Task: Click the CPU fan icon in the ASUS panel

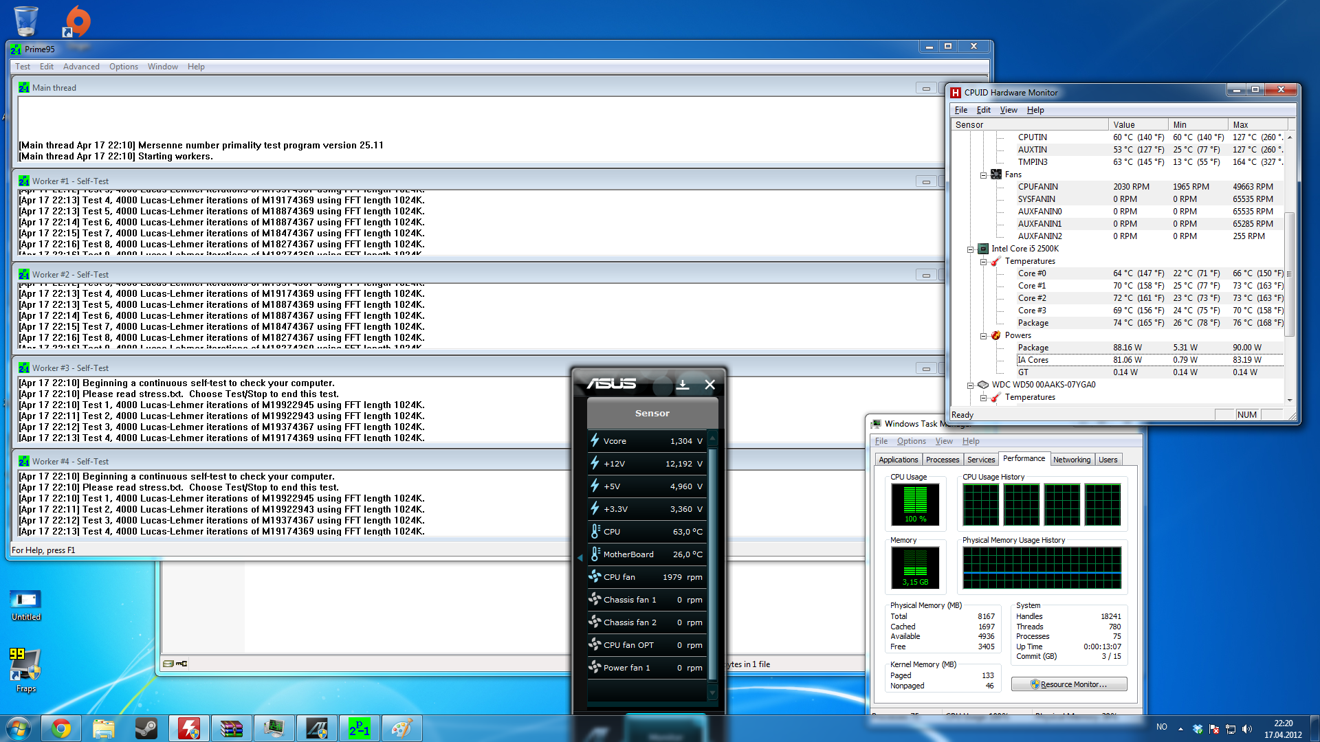Action: coord(595,576)
